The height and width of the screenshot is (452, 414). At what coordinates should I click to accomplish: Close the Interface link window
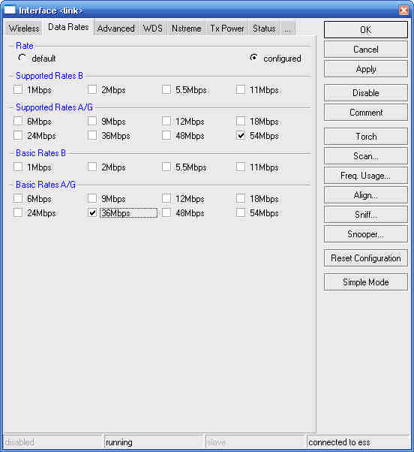click(403, 10)
